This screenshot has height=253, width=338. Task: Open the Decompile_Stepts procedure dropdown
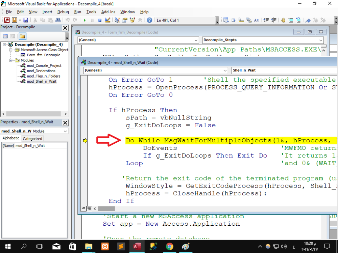click(x=320, y=40)
